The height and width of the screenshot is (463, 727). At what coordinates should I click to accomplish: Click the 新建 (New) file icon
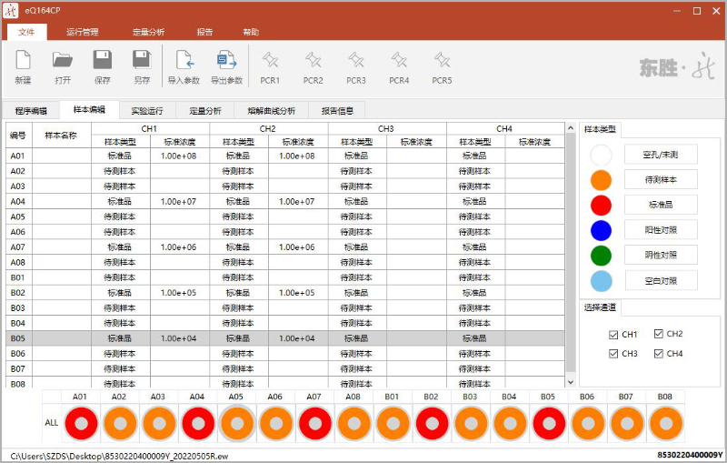click(x=23, y=62)
